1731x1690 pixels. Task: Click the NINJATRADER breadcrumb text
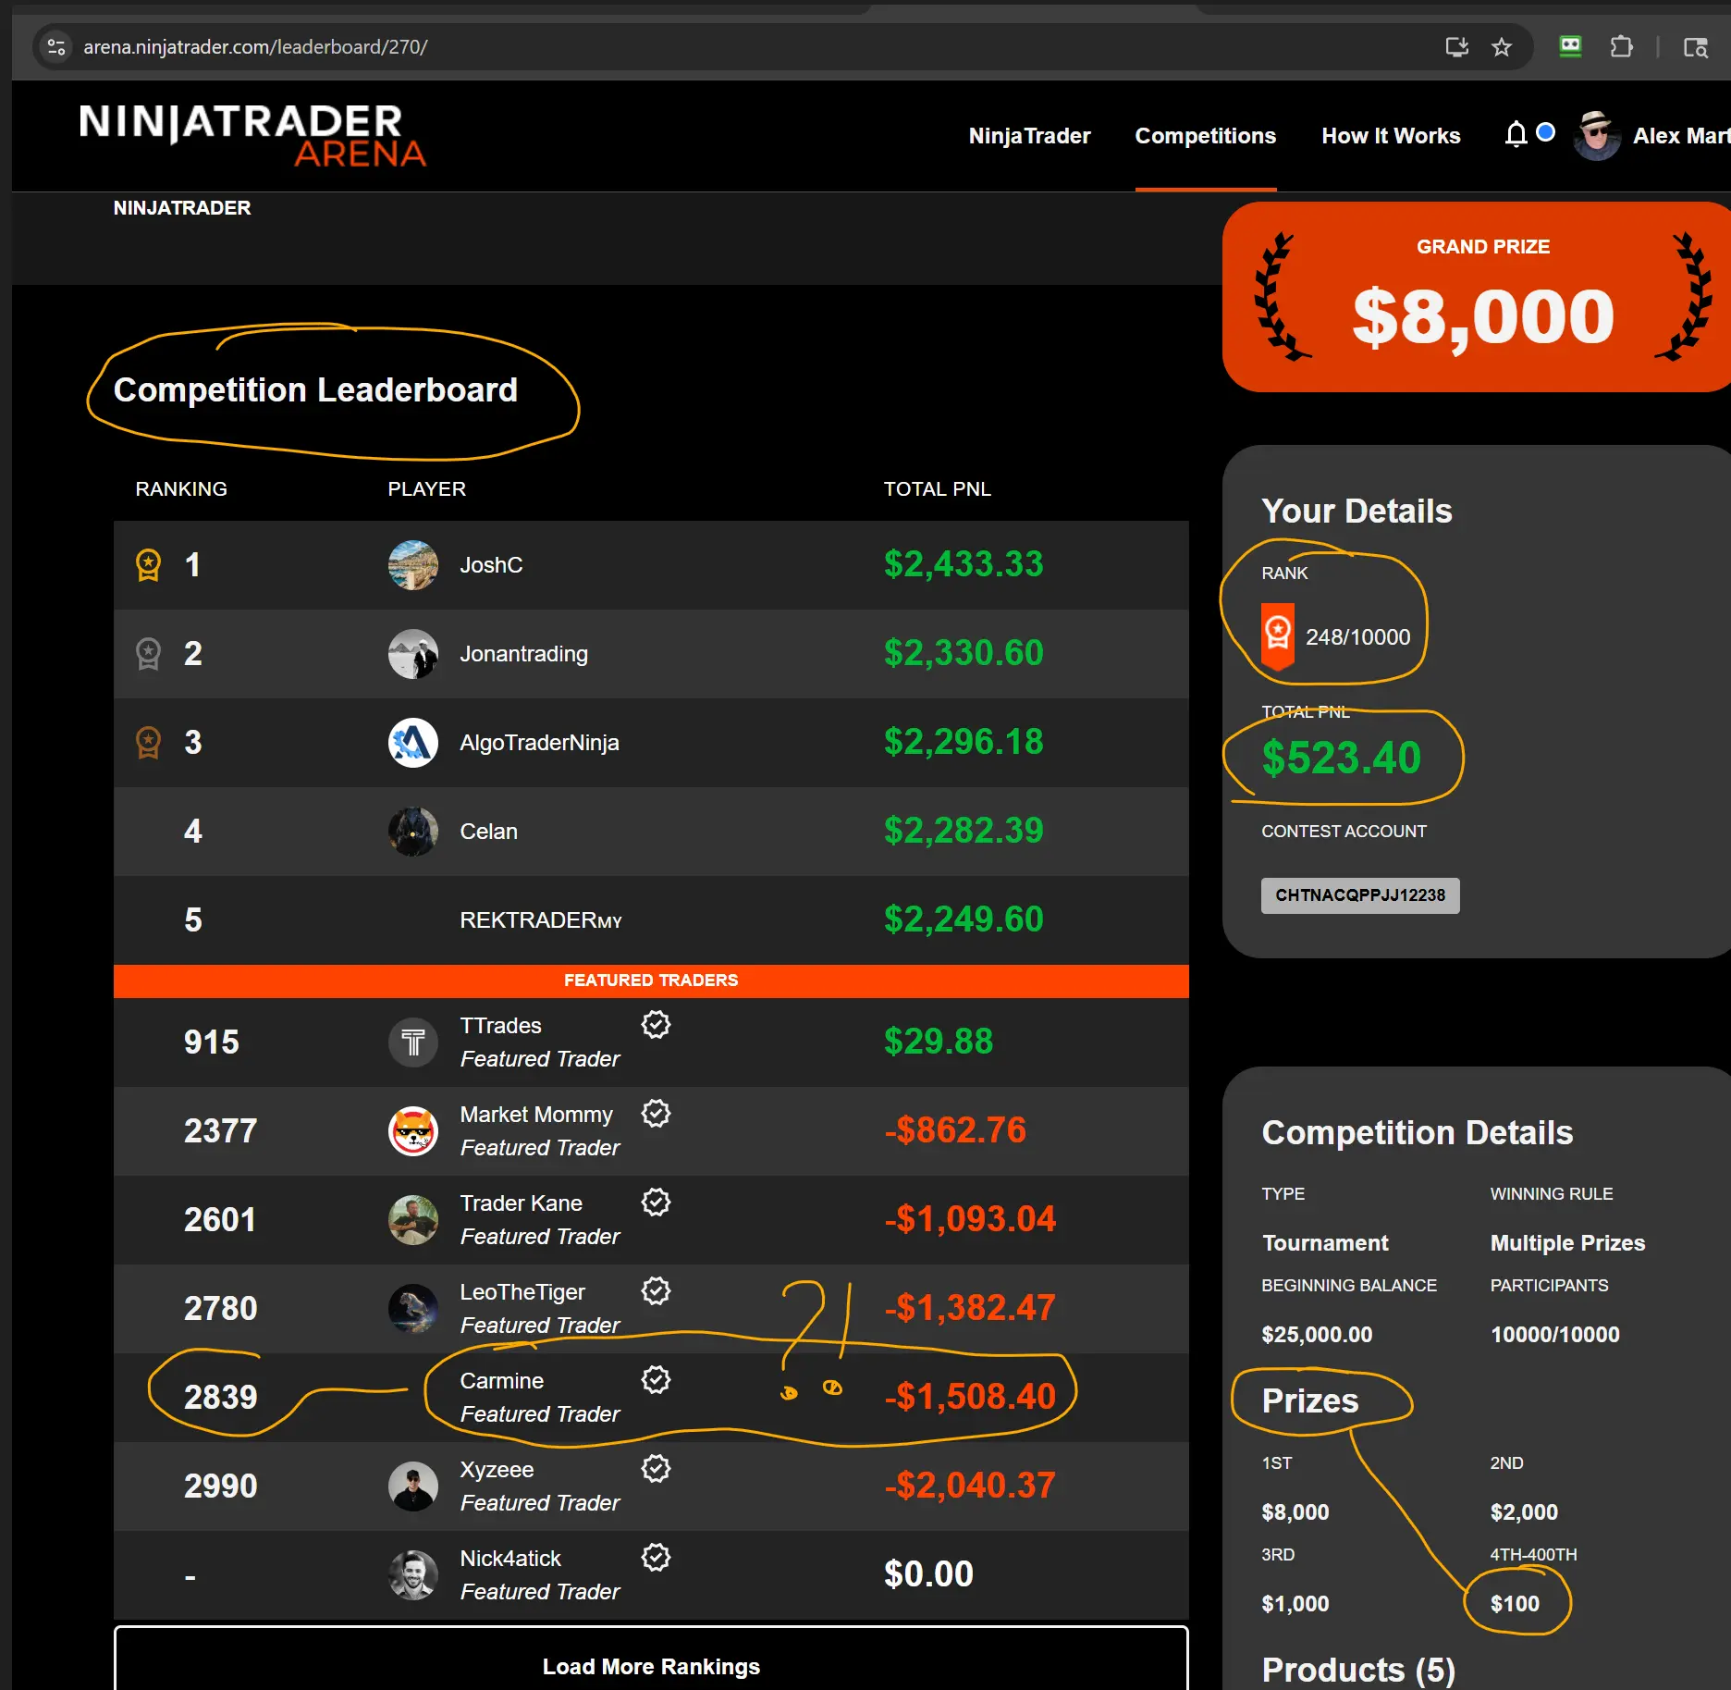click(x=182, y=208)
